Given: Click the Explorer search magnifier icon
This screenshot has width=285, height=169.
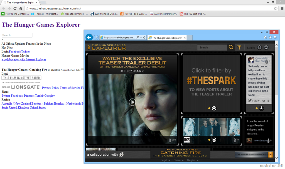Looking at the screenshot, I should coord(231,47).
